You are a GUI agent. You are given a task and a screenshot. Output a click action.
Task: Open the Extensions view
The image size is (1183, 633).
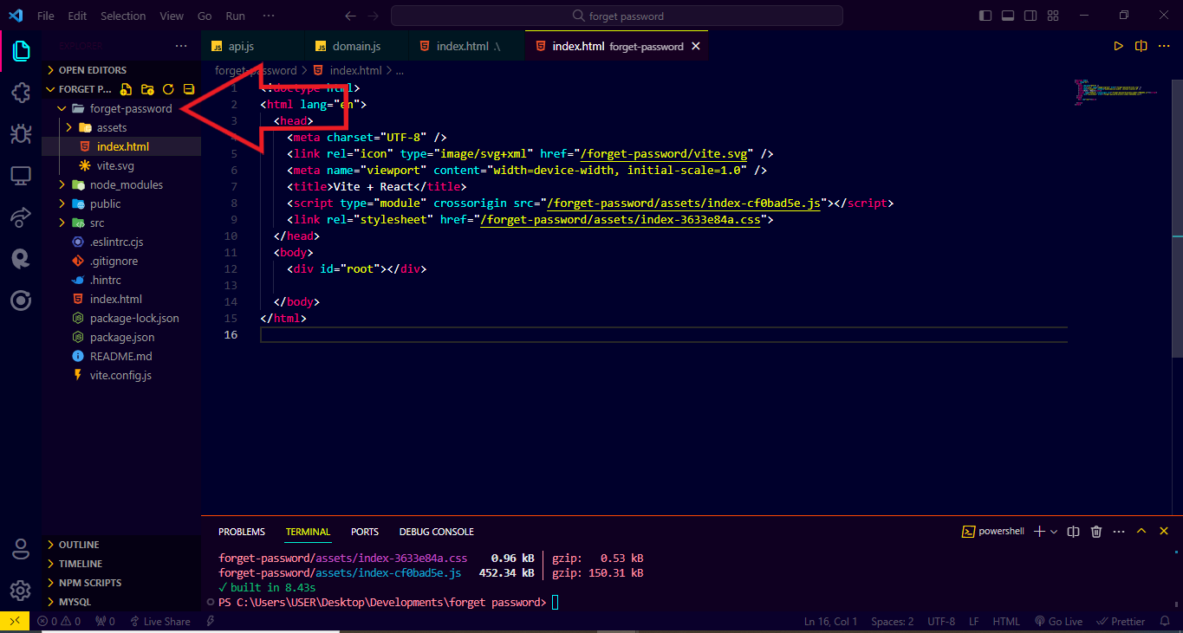coord(21,93)
